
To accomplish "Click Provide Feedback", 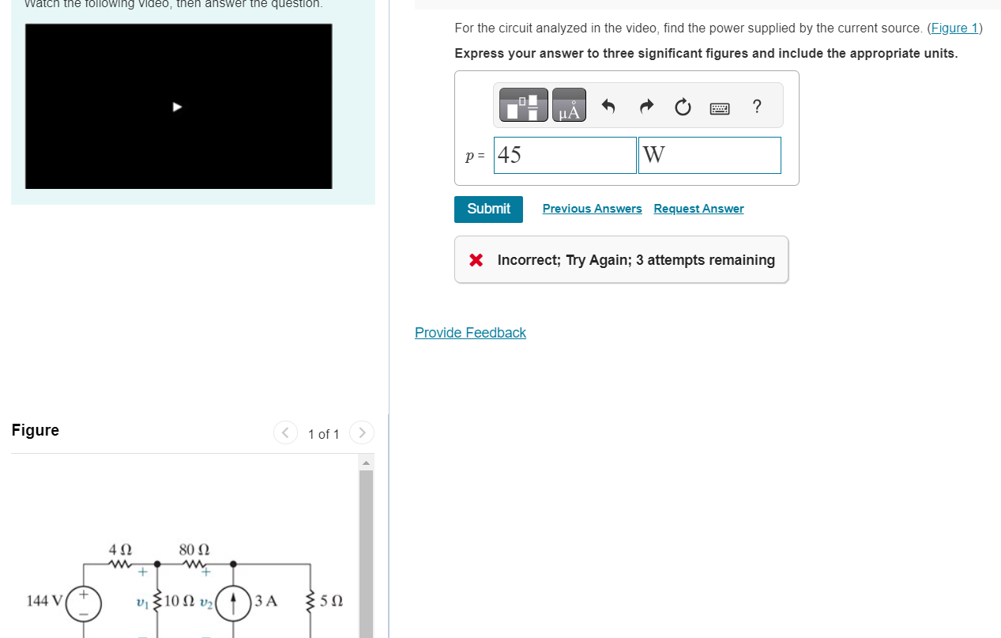I will point(470,332).
